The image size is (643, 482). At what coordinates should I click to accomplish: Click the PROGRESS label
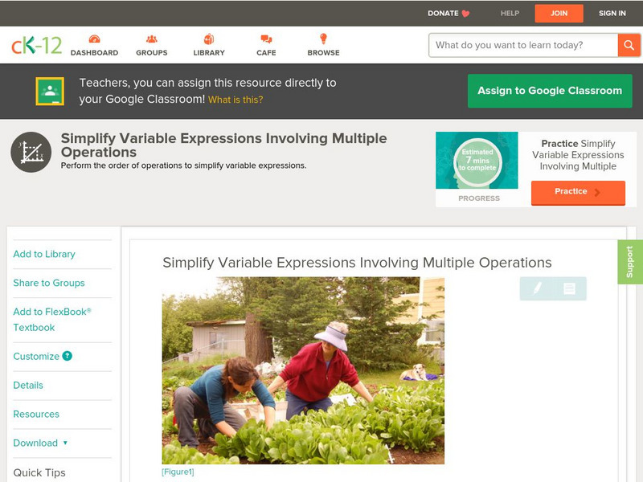(x=478, y=198)
